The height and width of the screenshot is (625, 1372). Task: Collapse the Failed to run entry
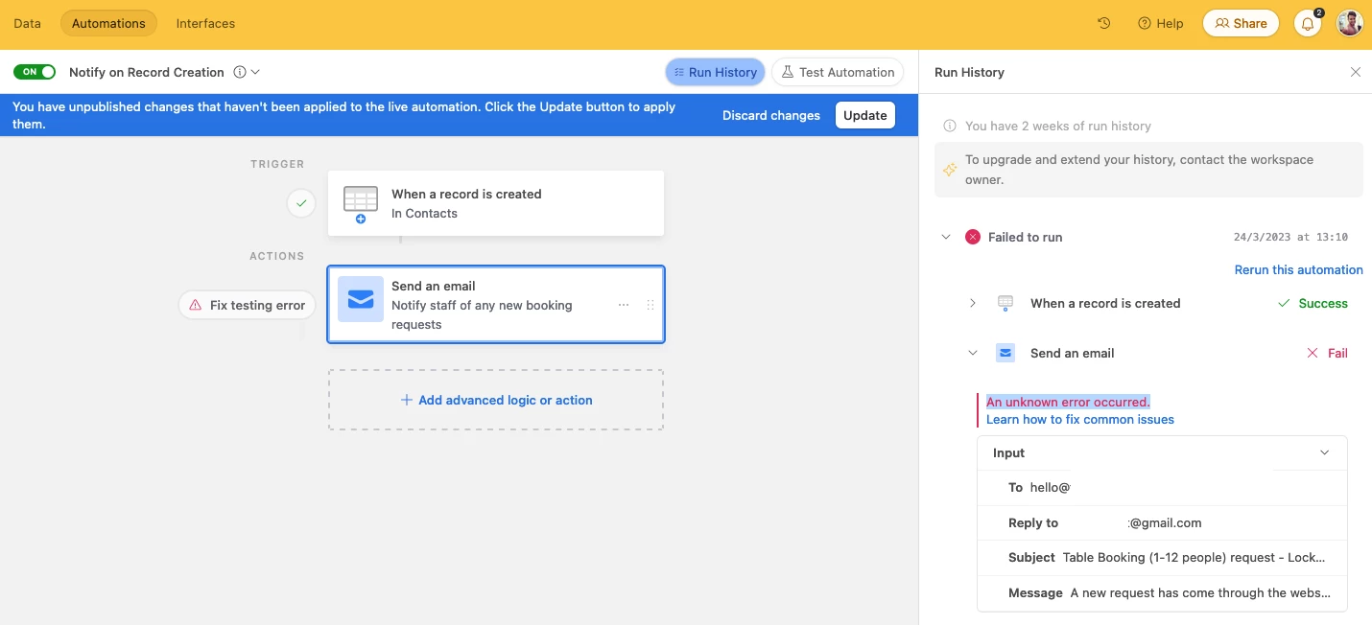946,237
